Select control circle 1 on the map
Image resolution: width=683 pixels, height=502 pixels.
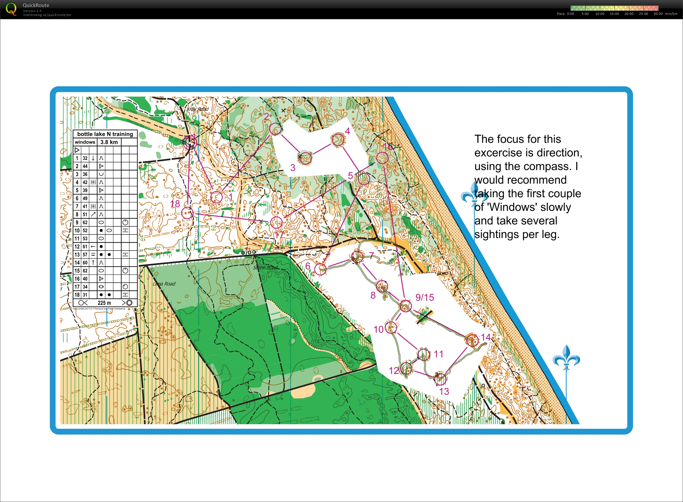click(x=216, y=197)
